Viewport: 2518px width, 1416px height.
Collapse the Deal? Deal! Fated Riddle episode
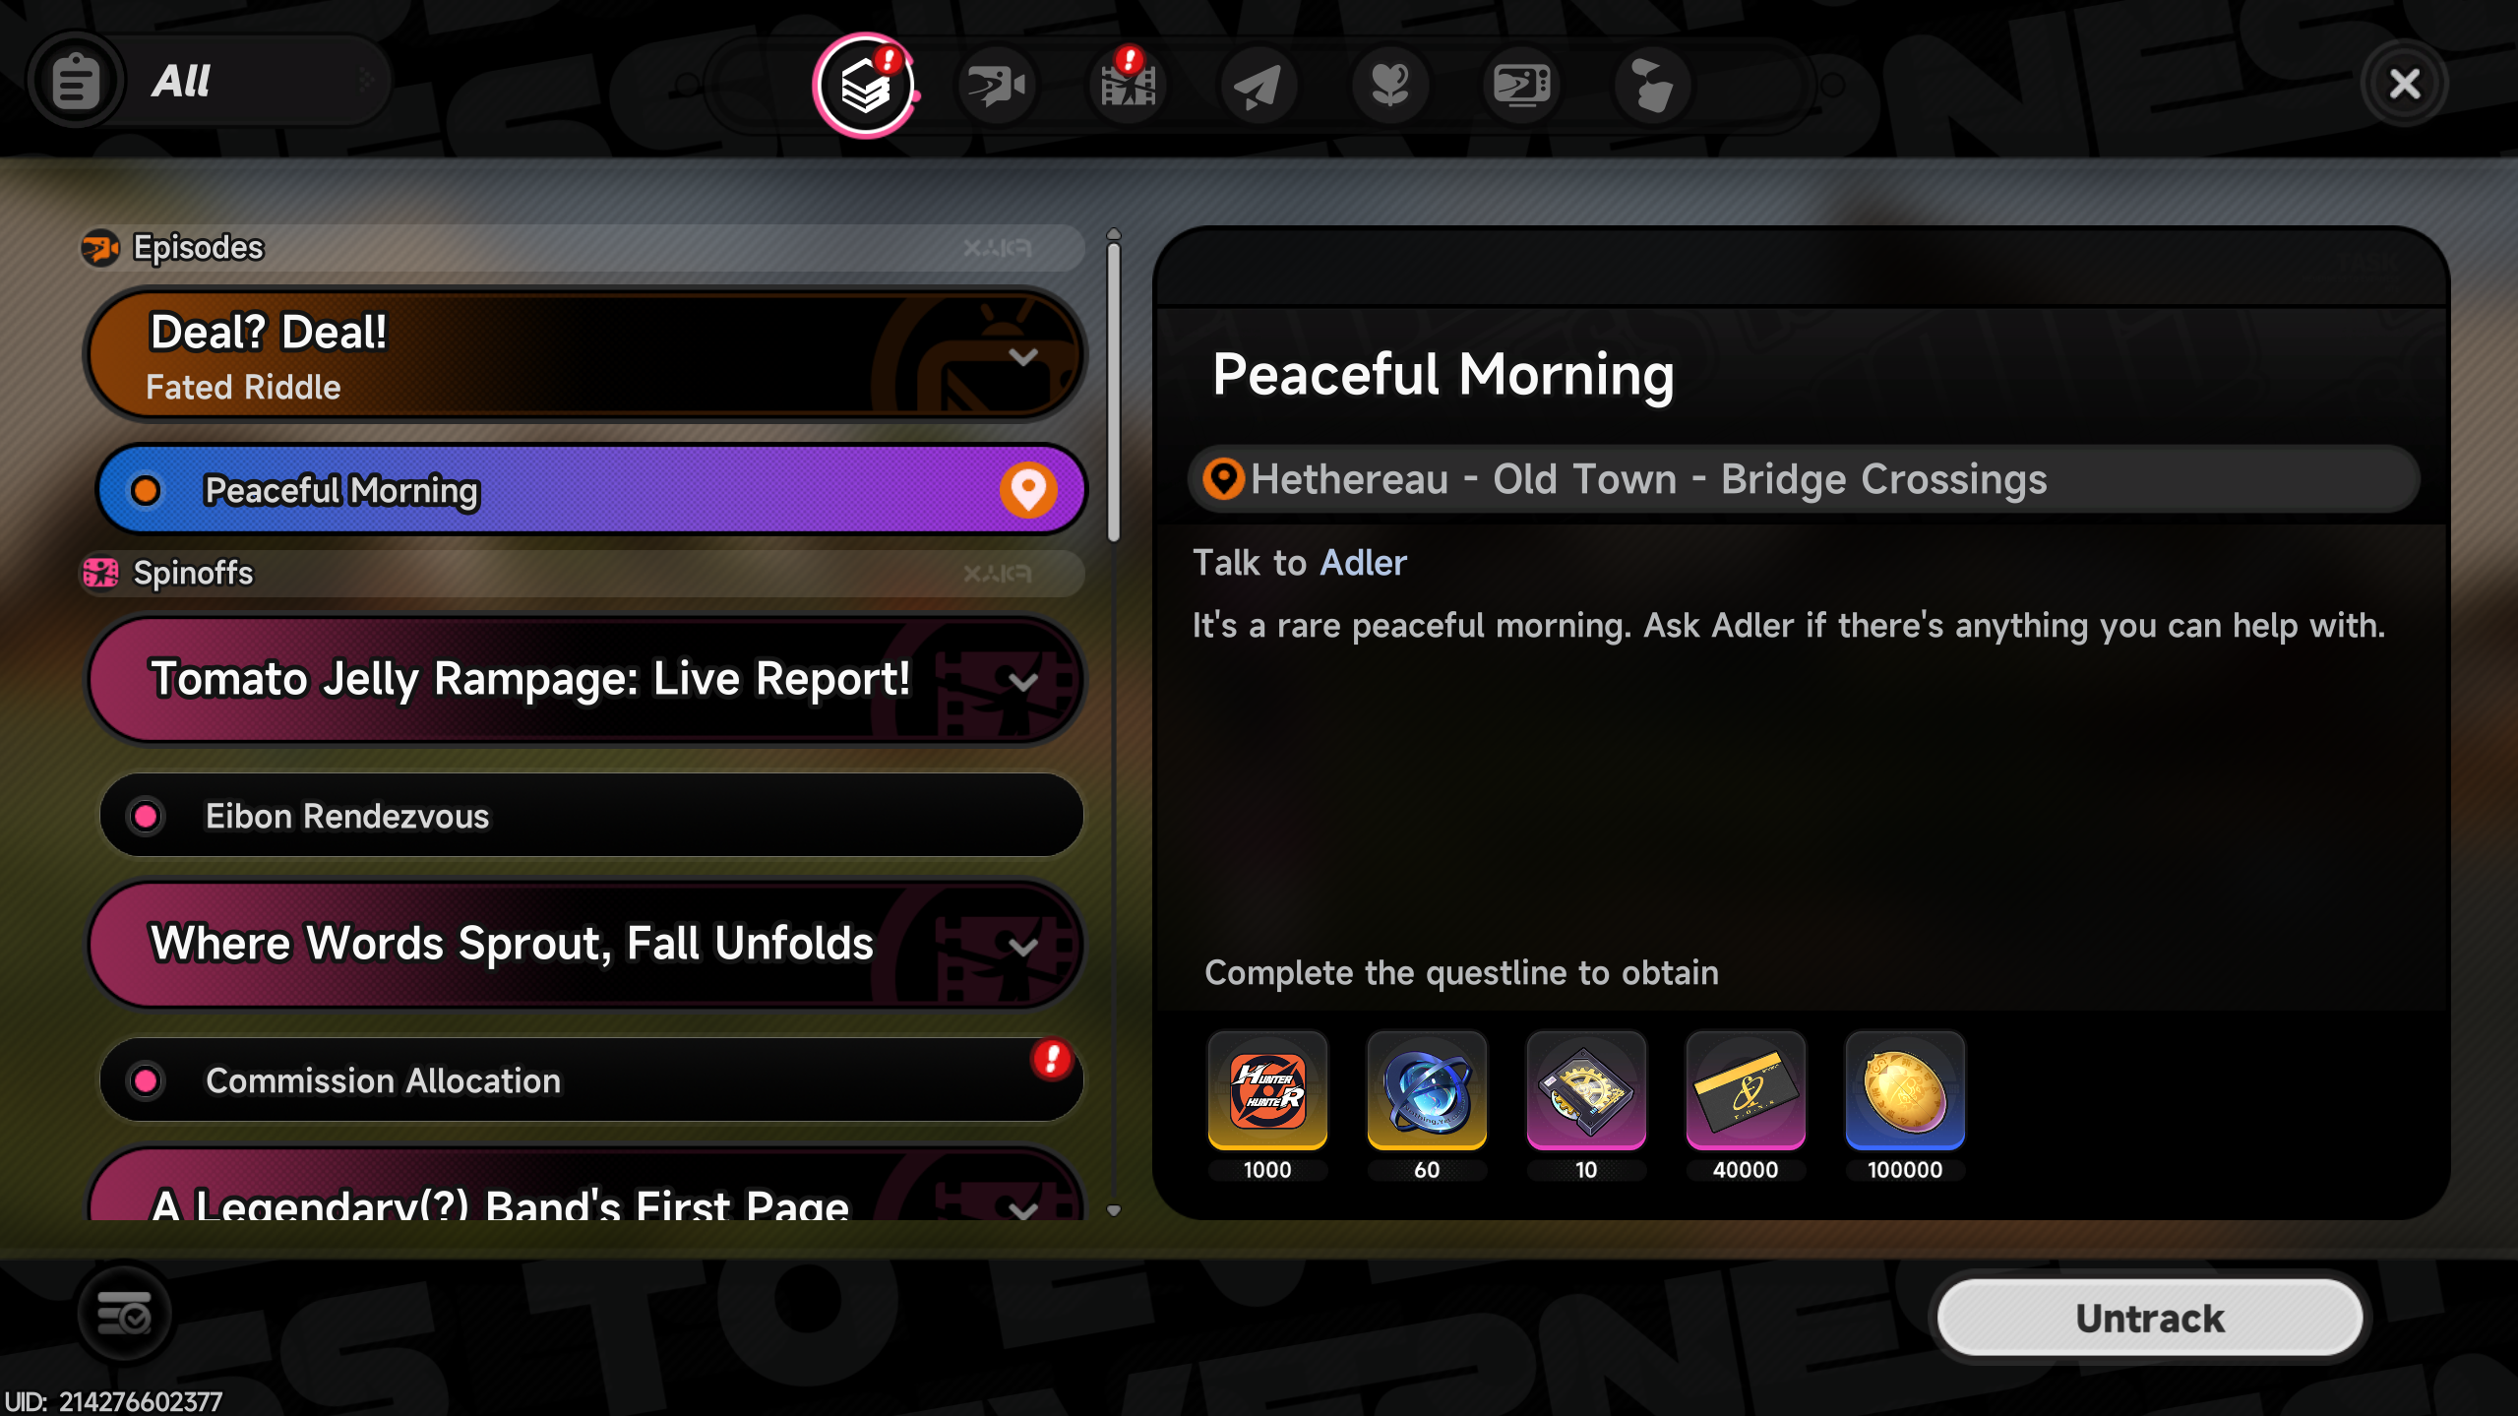pos(1023,356)
